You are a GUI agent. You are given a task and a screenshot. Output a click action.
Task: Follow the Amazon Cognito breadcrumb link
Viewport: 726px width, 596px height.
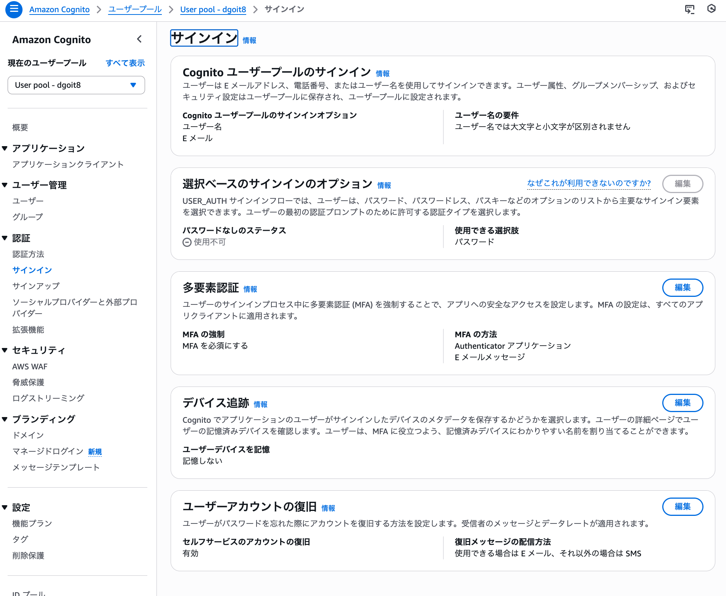click(x=59, y=9)
